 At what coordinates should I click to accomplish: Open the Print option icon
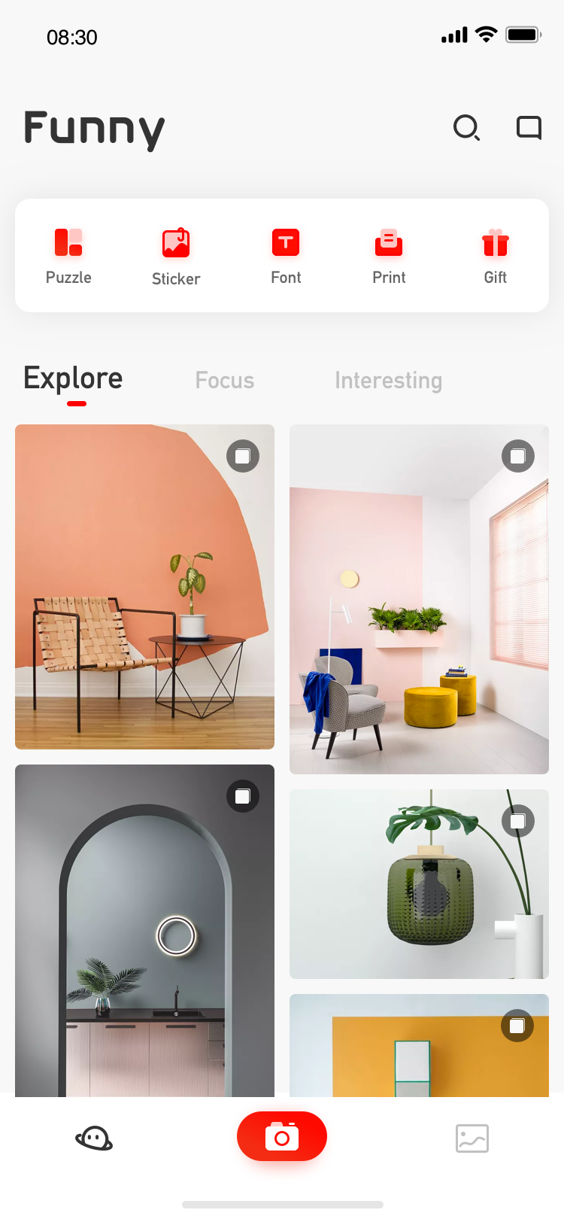point(389,242)
